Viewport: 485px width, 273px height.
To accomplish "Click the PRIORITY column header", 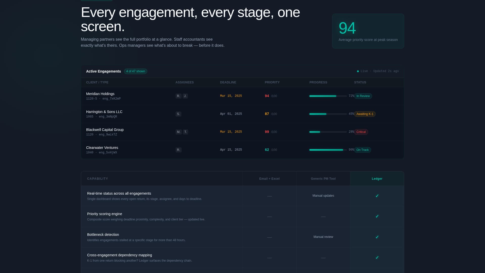I will point(272,82).
